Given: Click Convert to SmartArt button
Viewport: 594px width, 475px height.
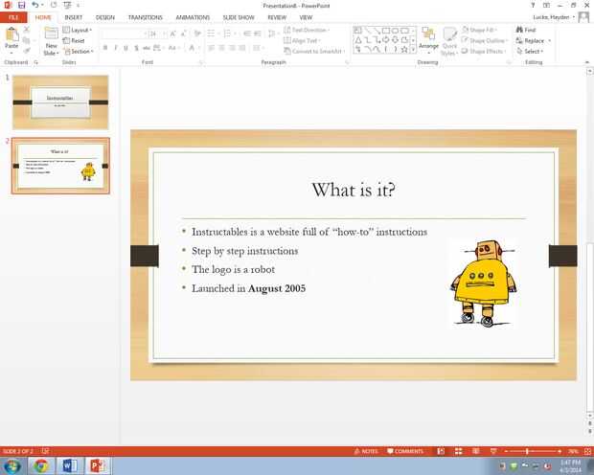Looking at the screenshot, I should pyautogui.click(x=313, y=51).
